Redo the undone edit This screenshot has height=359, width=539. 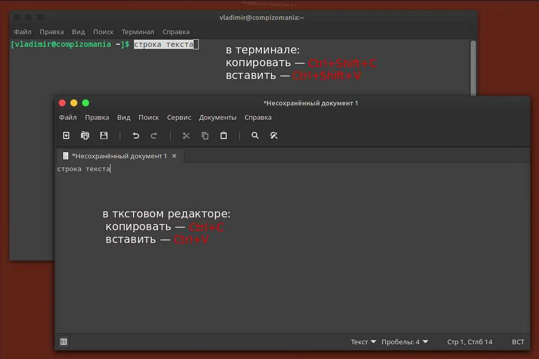[153, 135]
